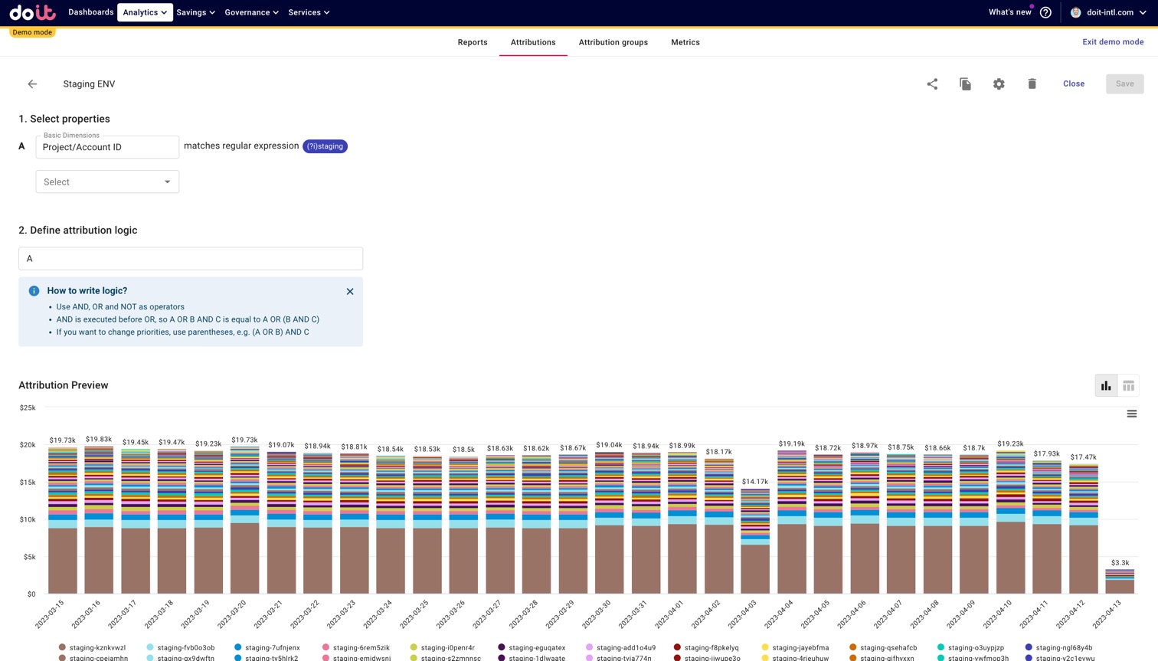Click the (?i)staging regex chip
1158x661 pixels.
pyautogui.click(x=325, y=146)
